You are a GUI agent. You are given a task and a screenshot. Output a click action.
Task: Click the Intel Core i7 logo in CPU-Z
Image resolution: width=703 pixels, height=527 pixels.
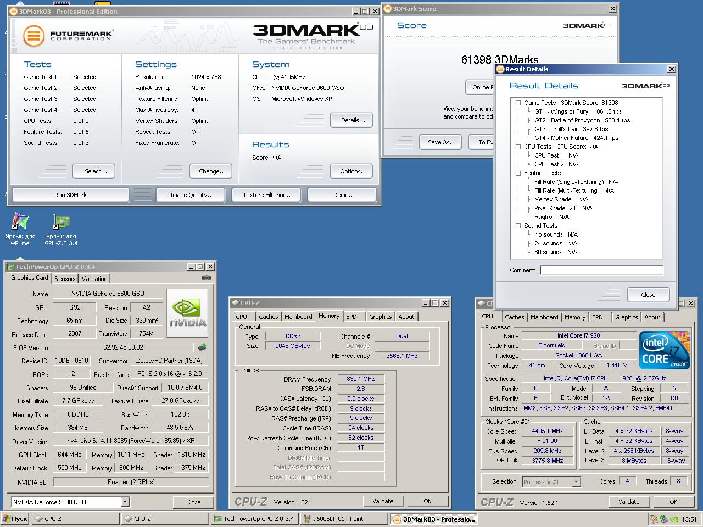pos(665,350)
